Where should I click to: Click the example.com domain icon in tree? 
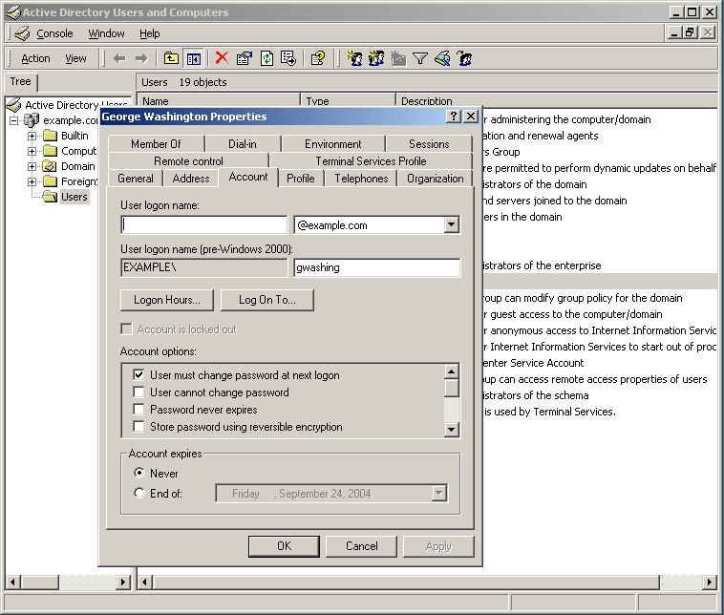point(31,120)
